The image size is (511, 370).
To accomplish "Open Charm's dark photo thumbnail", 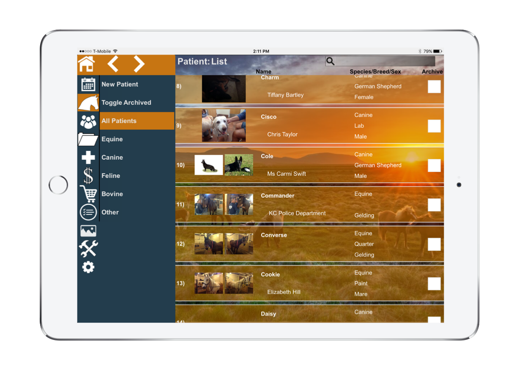I will click(x=224, y=89).
